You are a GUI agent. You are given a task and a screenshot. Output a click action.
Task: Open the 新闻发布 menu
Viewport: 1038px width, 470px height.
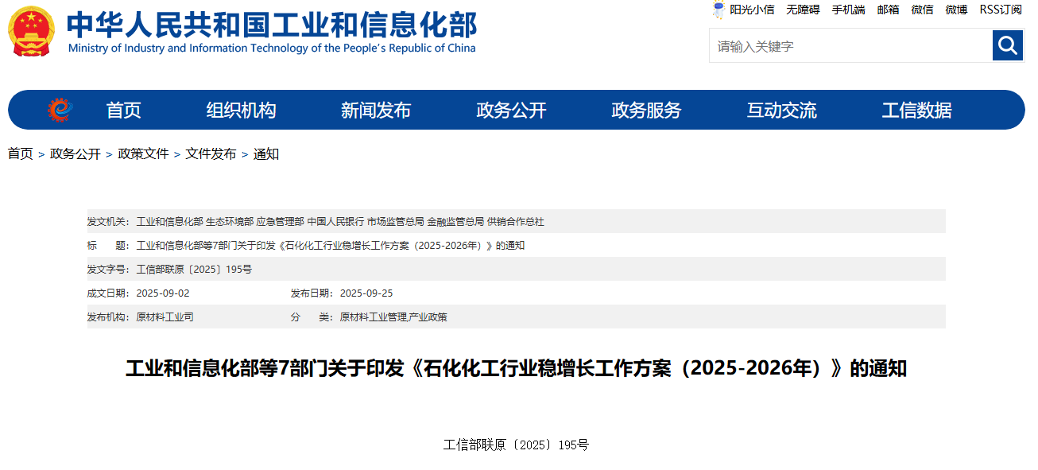click(375, 110)
